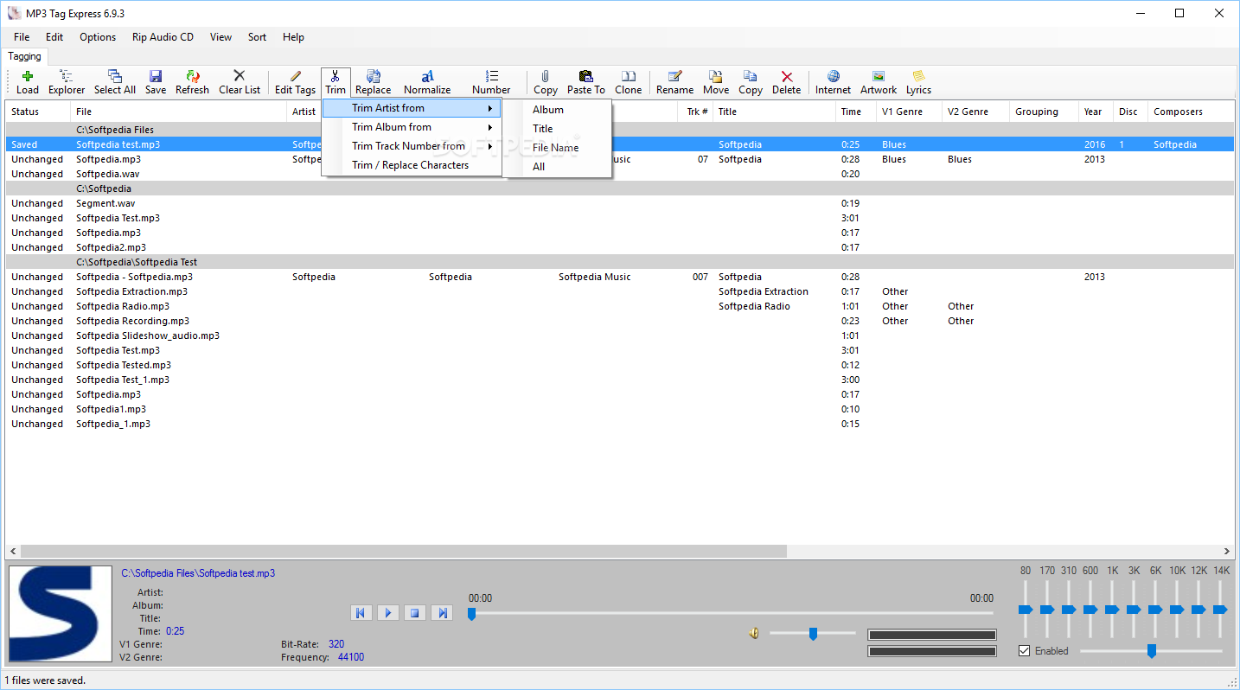Click the Move files icon
Image resolution: width=1240 pixels, height=690 pixels.
click(716, 82)
